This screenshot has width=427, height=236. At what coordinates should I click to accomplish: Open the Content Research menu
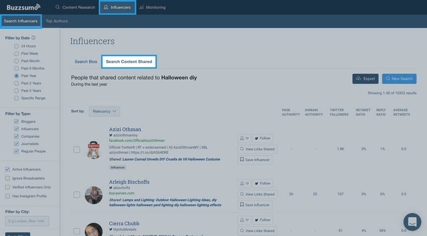pyautogui.click(x=75, y=8)
